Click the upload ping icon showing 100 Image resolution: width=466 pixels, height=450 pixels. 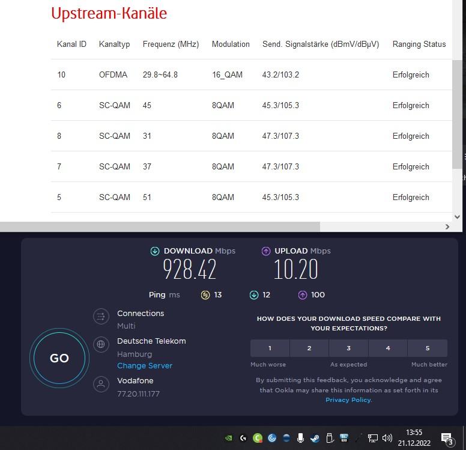[303, 295]
